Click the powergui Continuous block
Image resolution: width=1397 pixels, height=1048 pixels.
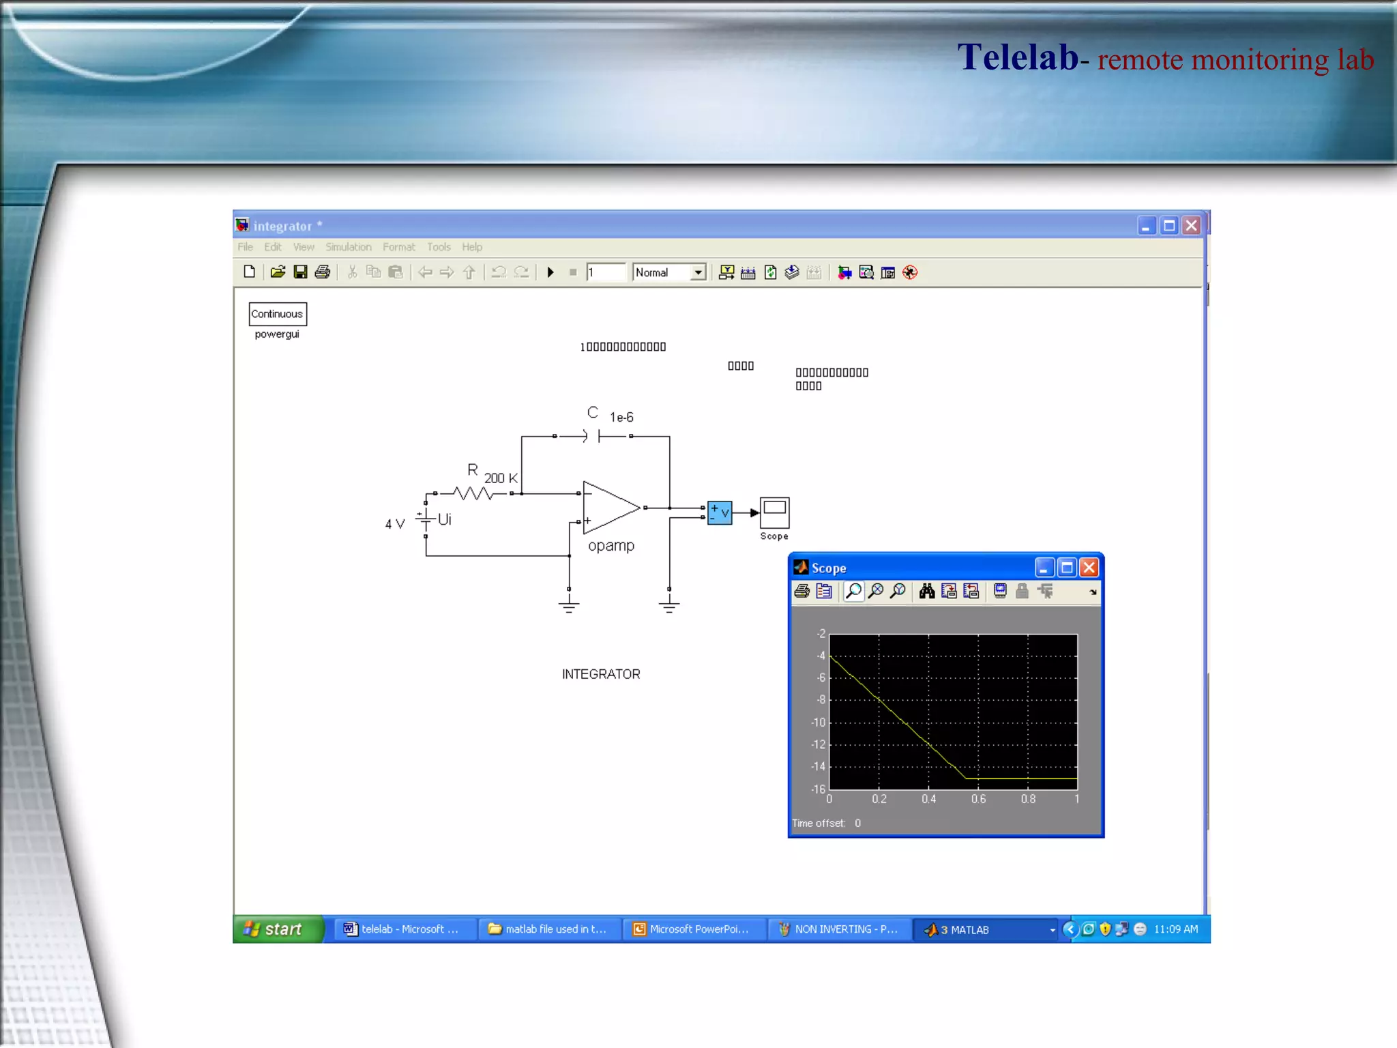(277, 314)
